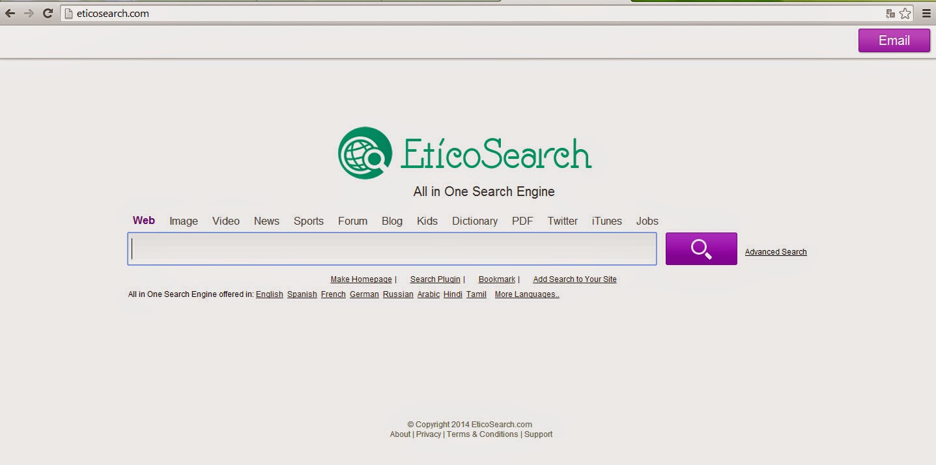Open the Chrome hamburger menu

tap(926, 13)
